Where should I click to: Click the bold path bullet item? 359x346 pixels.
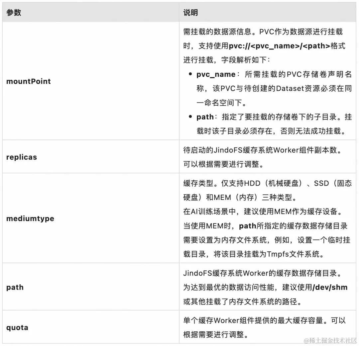tap(205, 117)
